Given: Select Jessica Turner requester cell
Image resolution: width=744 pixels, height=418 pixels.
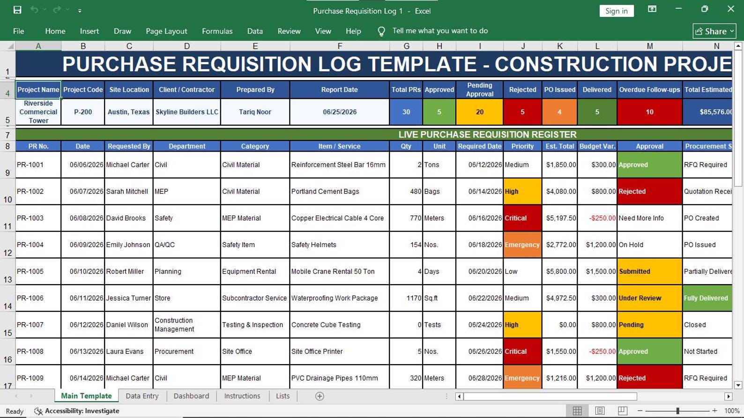Looking at the screenshot, I should pyautogui.click(x=129, y=298).
